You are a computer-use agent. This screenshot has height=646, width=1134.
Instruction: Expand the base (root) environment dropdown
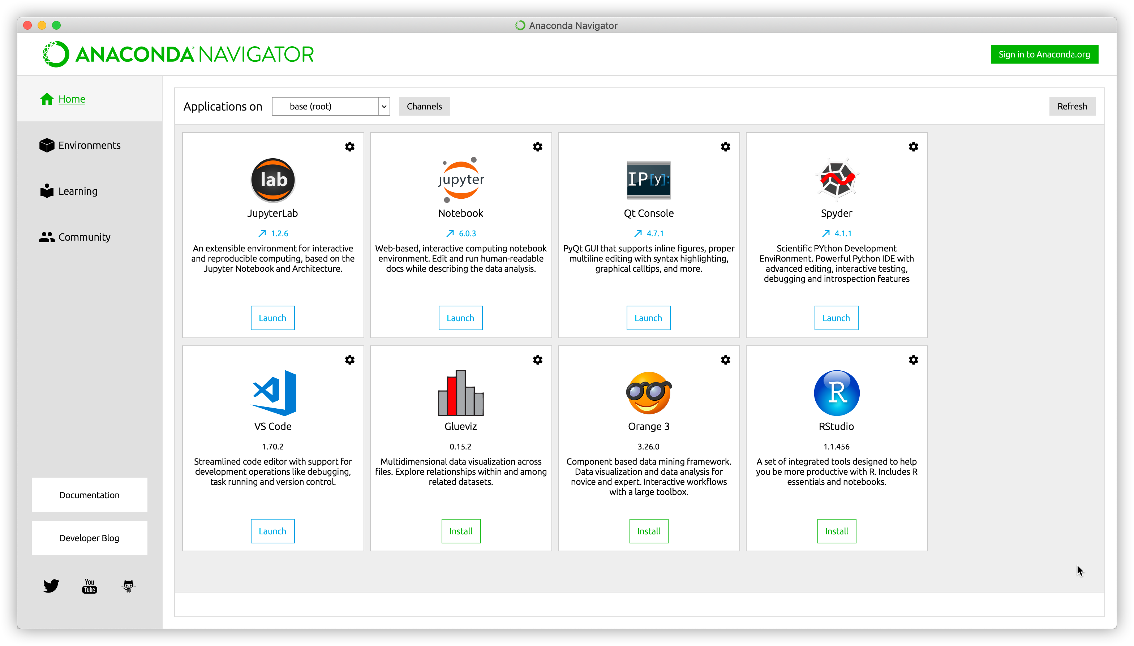pyautogui.click(x=384, y=107)
